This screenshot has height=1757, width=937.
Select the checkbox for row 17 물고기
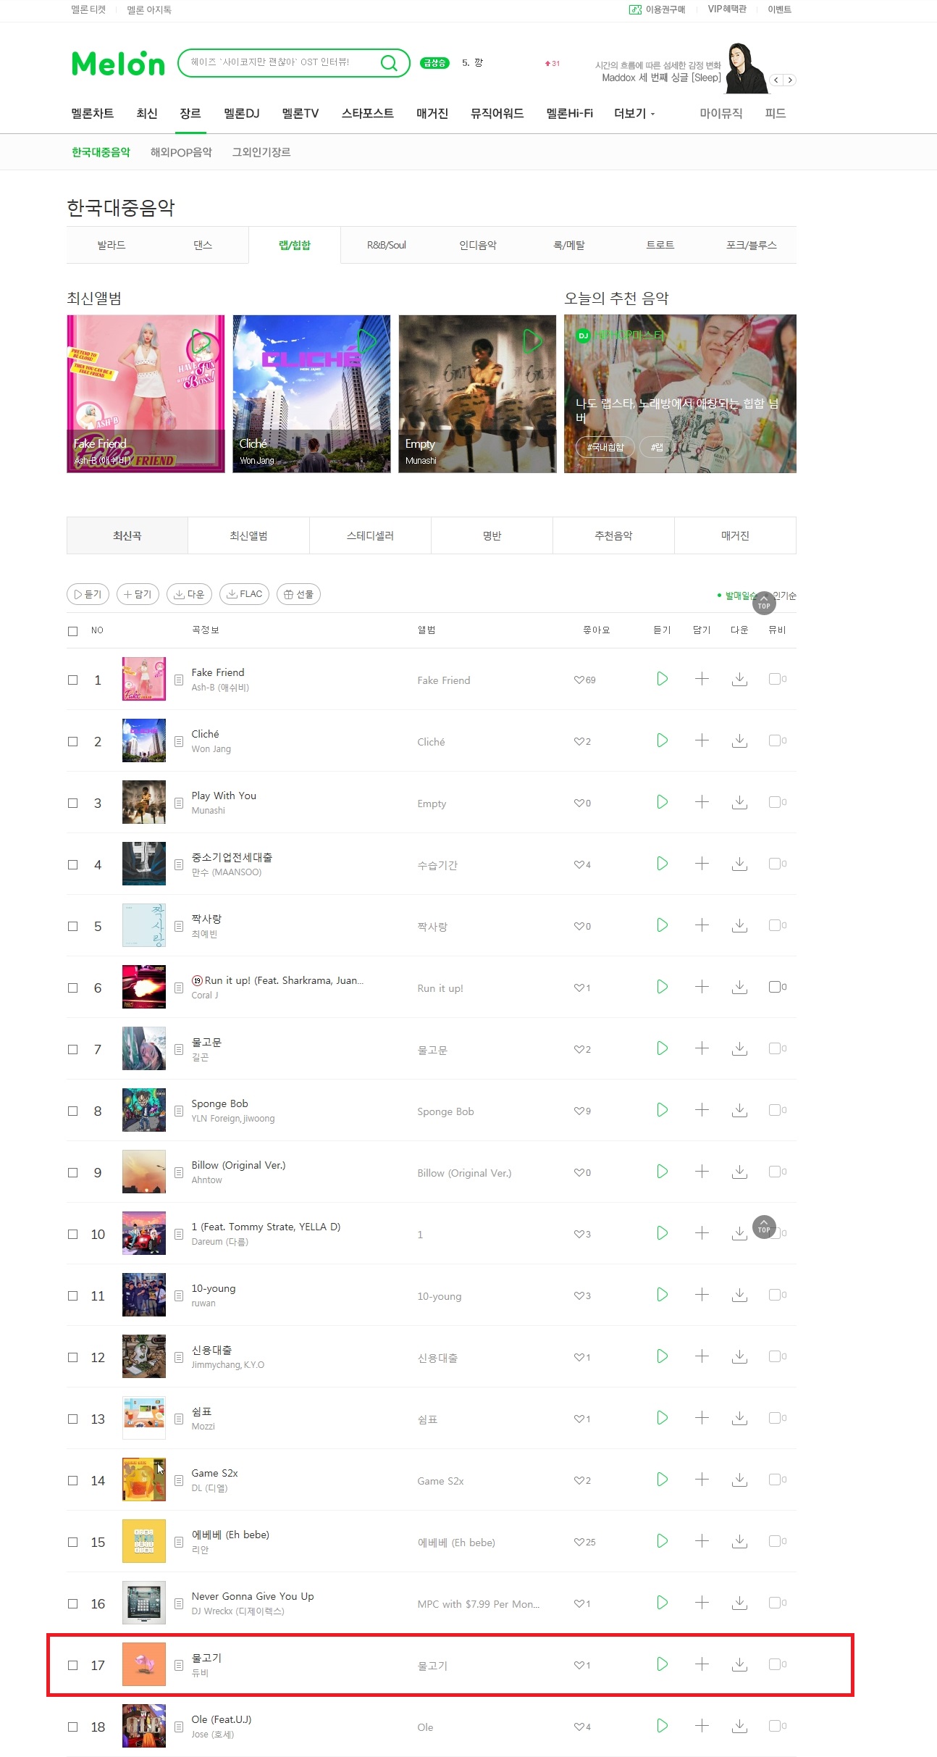click(72, 1665)
